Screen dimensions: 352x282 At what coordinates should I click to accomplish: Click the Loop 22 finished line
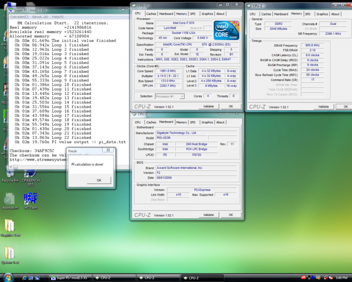[x=53, y=138]
